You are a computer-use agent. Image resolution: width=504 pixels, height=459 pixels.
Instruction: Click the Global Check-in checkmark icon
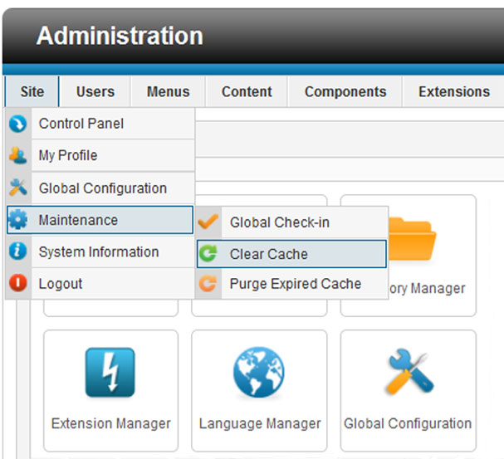click(208, 222)
